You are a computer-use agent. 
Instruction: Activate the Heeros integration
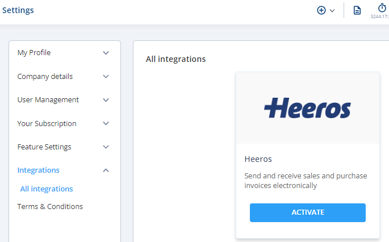pyautogui.click(x=308, y=212)
